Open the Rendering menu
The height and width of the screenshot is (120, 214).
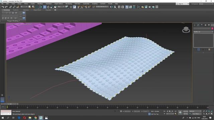[69, 4]
